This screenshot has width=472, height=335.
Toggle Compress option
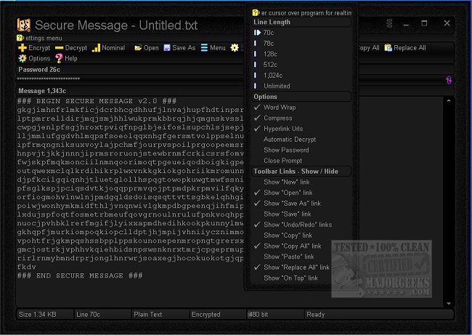(301, 118)
